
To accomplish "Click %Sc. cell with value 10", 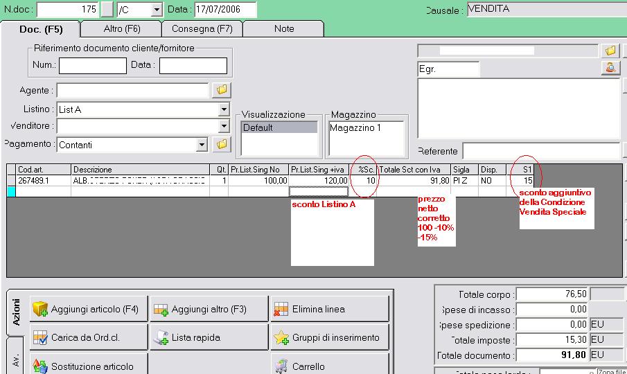I will click(x=362, y=181).
